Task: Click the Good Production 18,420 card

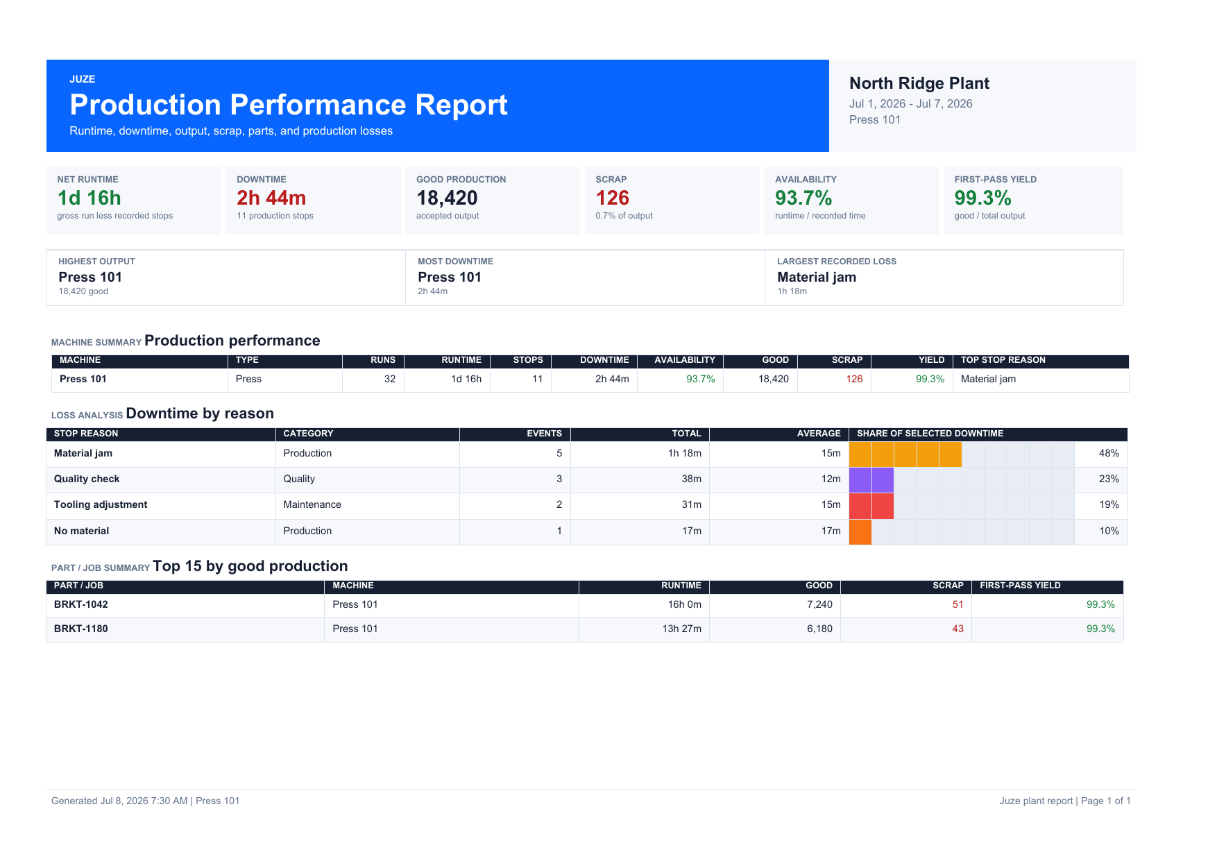Action: (493, 201)
